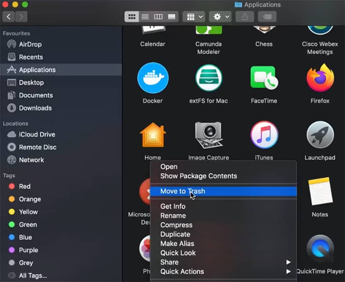The width and height of the screenshot is (345, 282).
Task: Select the FaceTime app icon
Action: pyautogui.click(x=264, y=78)
